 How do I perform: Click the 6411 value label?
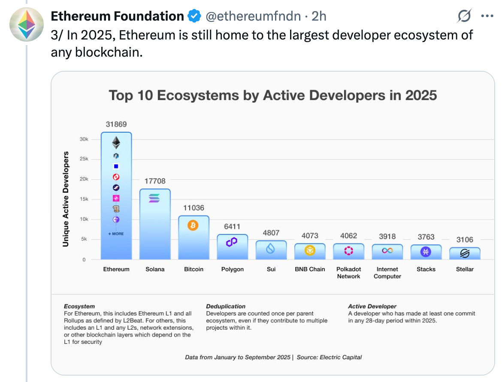232,227
